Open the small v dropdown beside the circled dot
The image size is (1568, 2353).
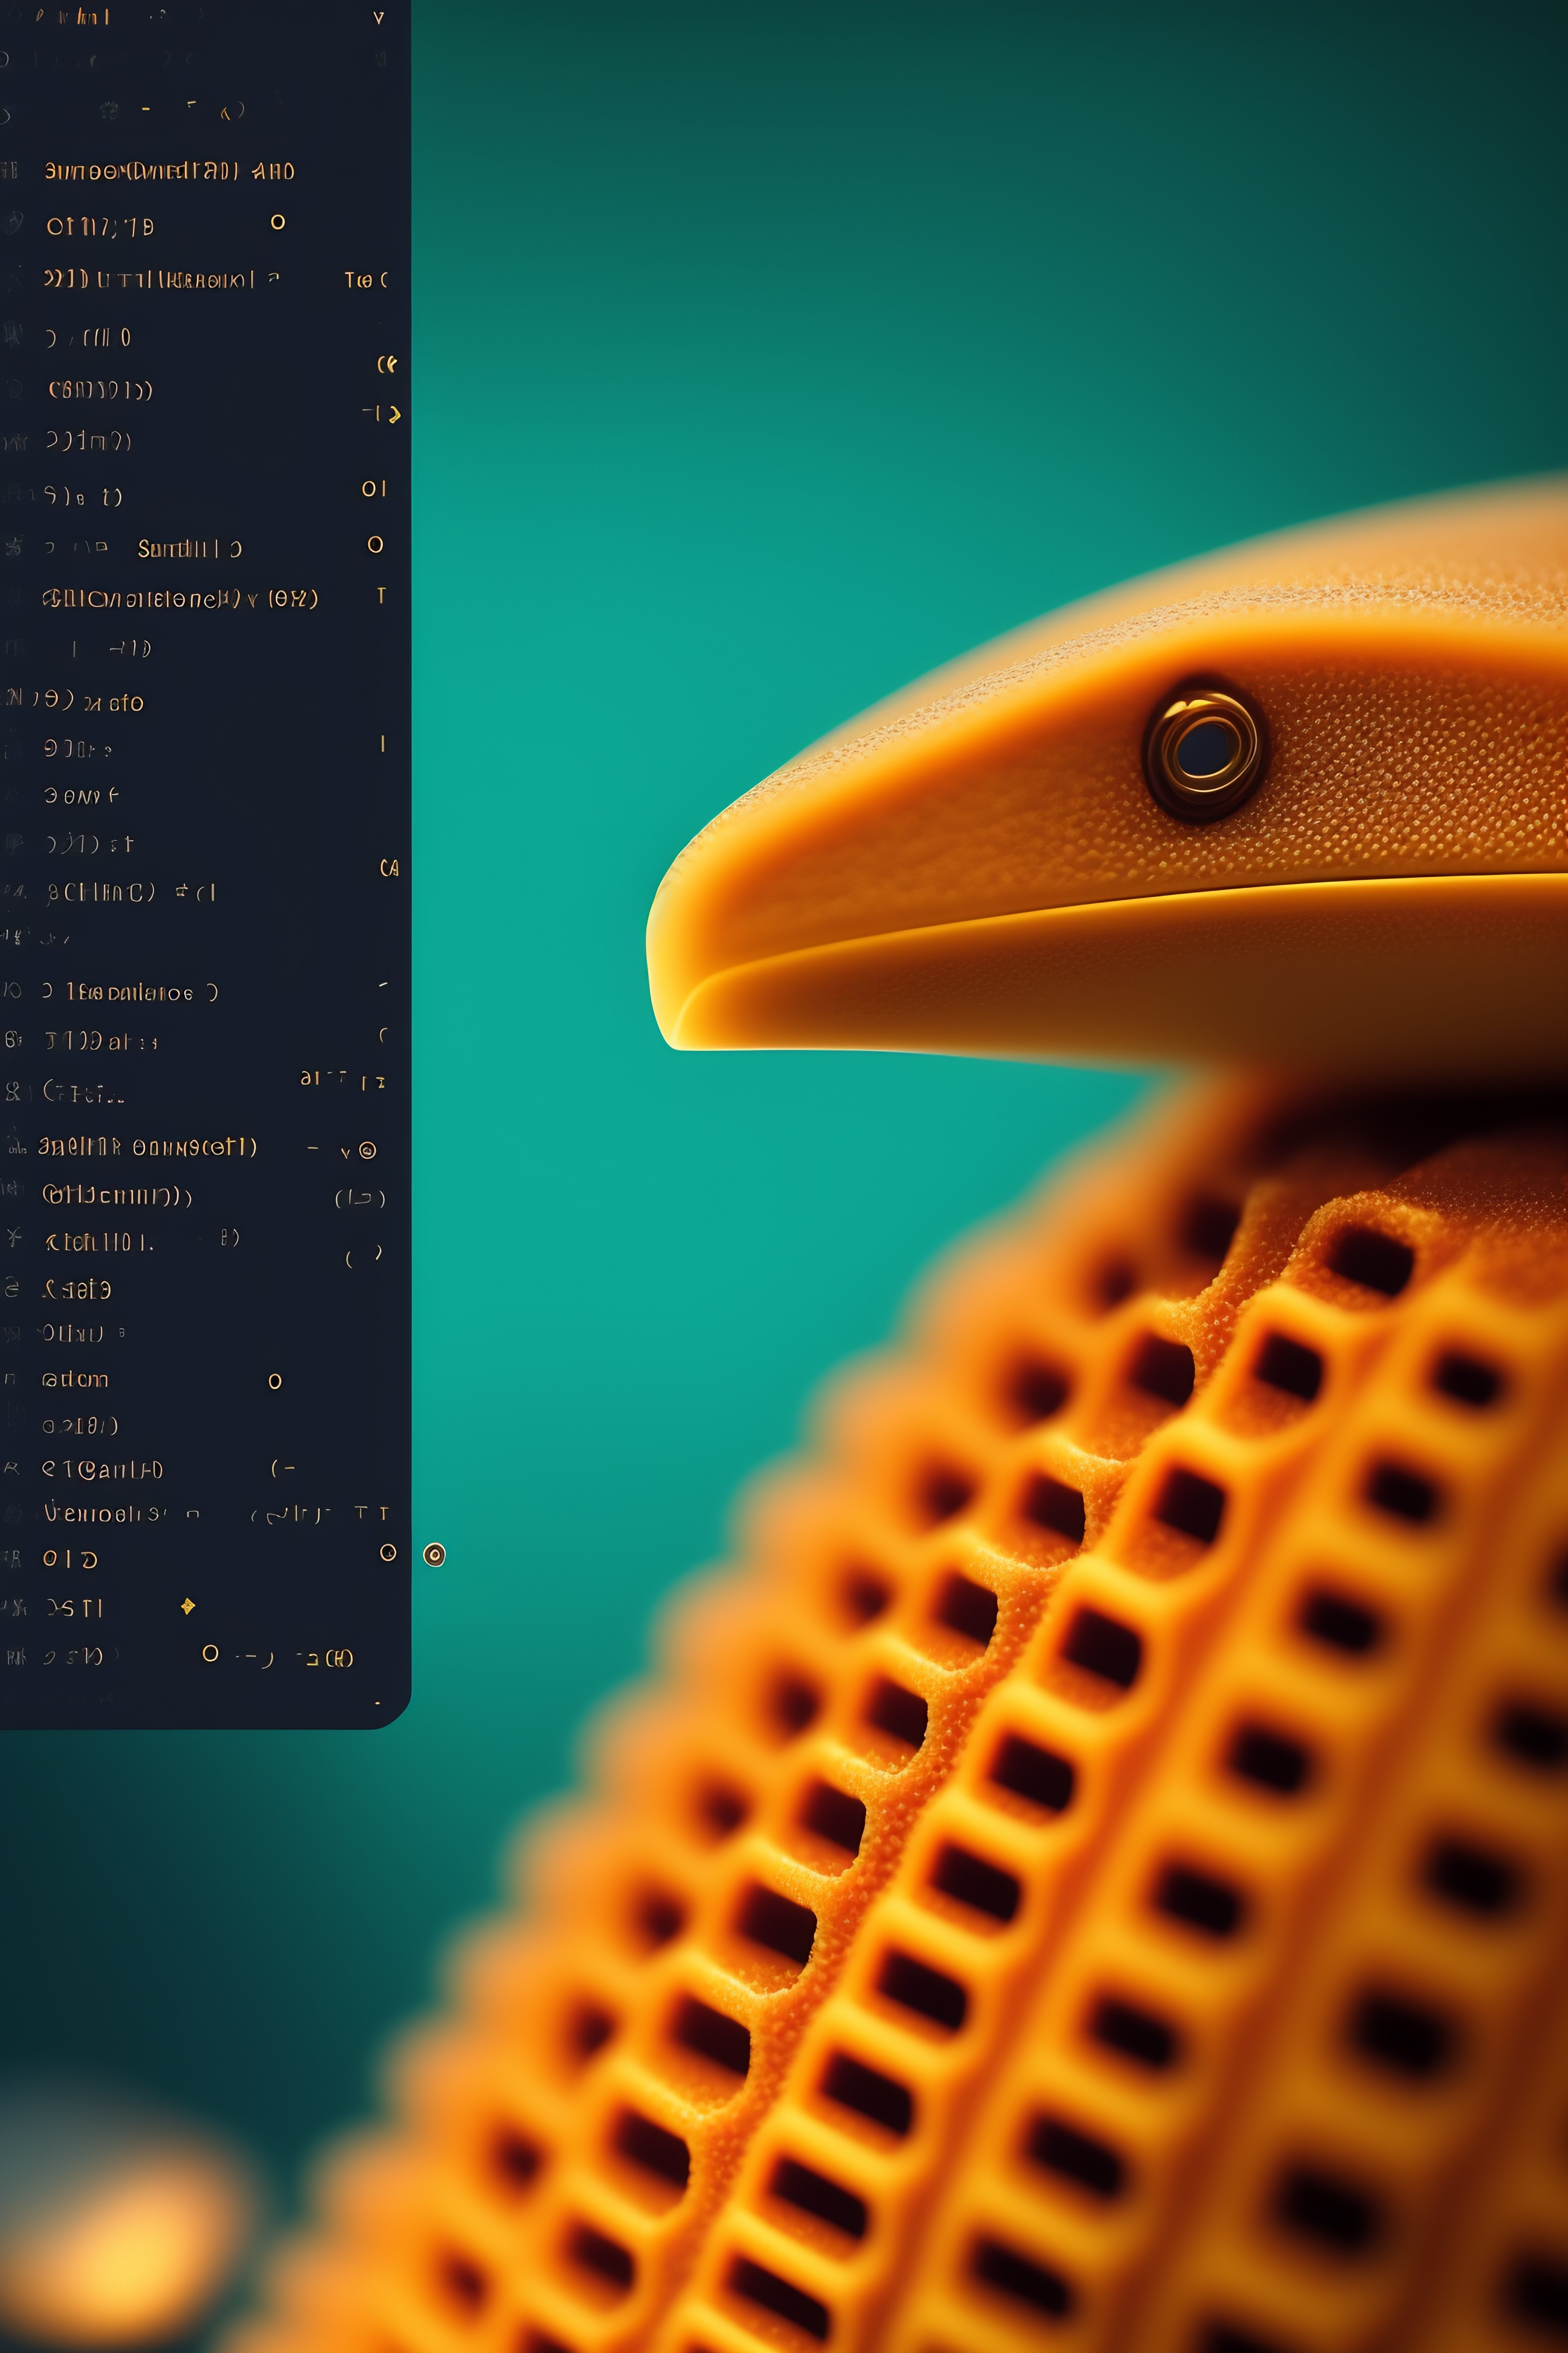coord(345,1154)
